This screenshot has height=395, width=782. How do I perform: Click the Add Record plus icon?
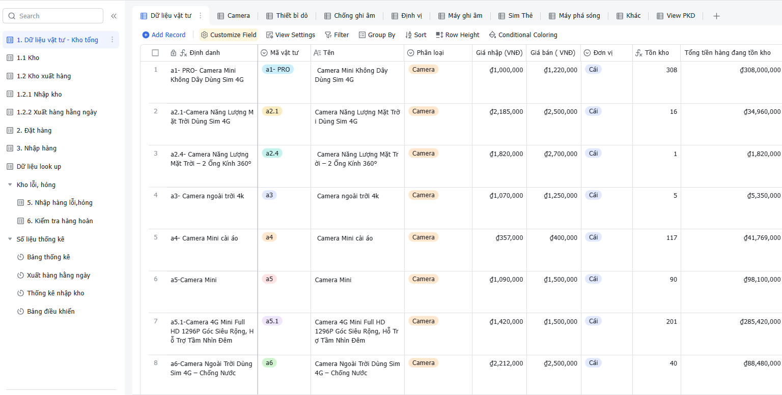click(146, 35)
